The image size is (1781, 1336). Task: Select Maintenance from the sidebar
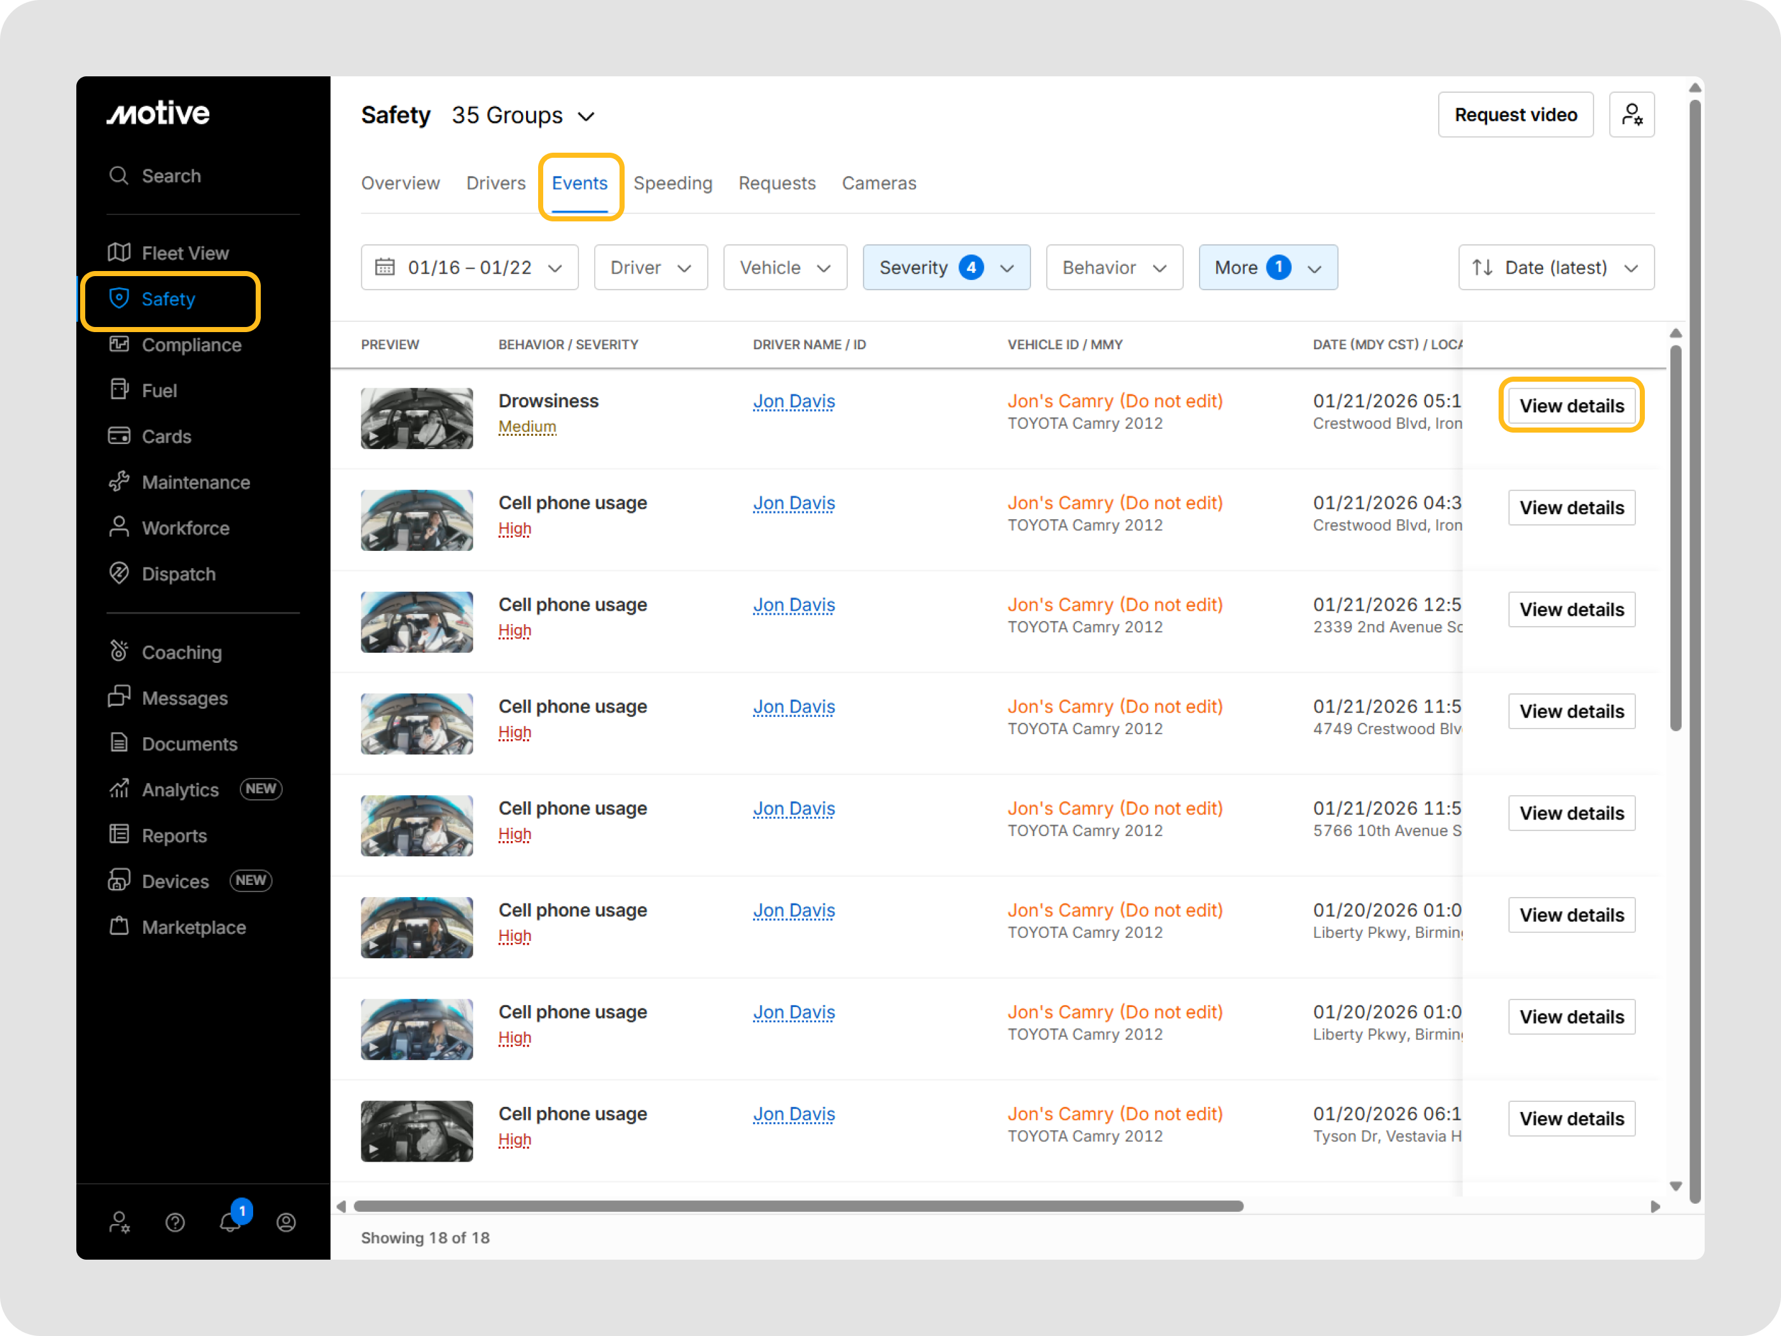[x=196, y=482]
